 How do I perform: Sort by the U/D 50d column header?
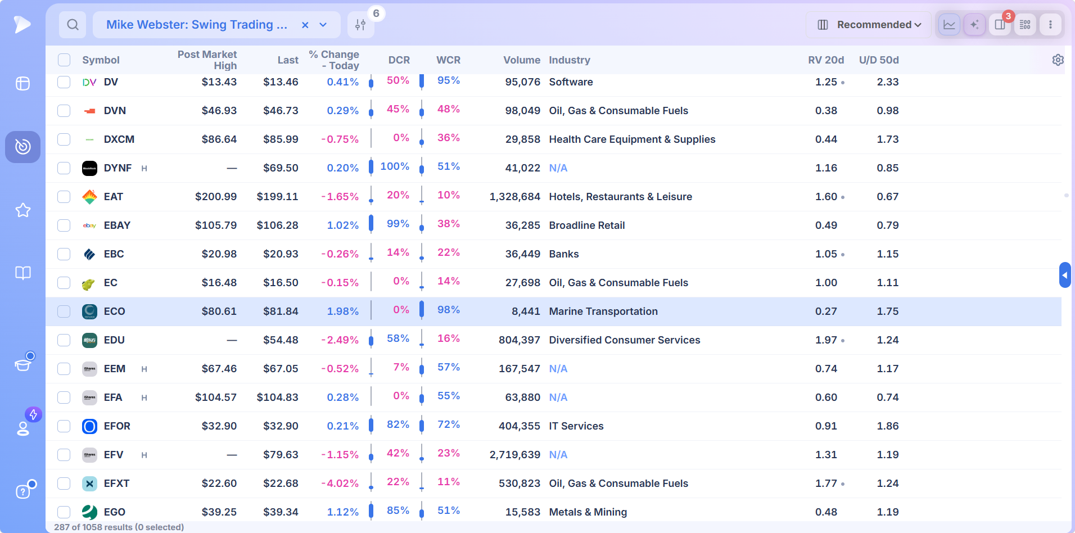coord(879,60)
